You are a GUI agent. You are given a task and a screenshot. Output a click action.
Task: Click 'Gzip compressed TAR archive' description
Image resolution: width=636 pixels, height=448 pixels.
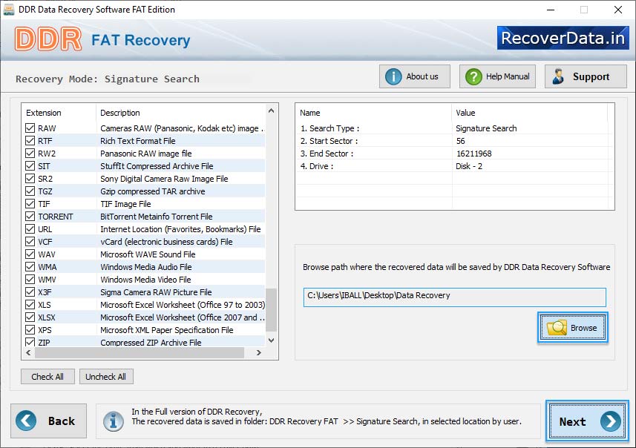click(x=153, y=191)
